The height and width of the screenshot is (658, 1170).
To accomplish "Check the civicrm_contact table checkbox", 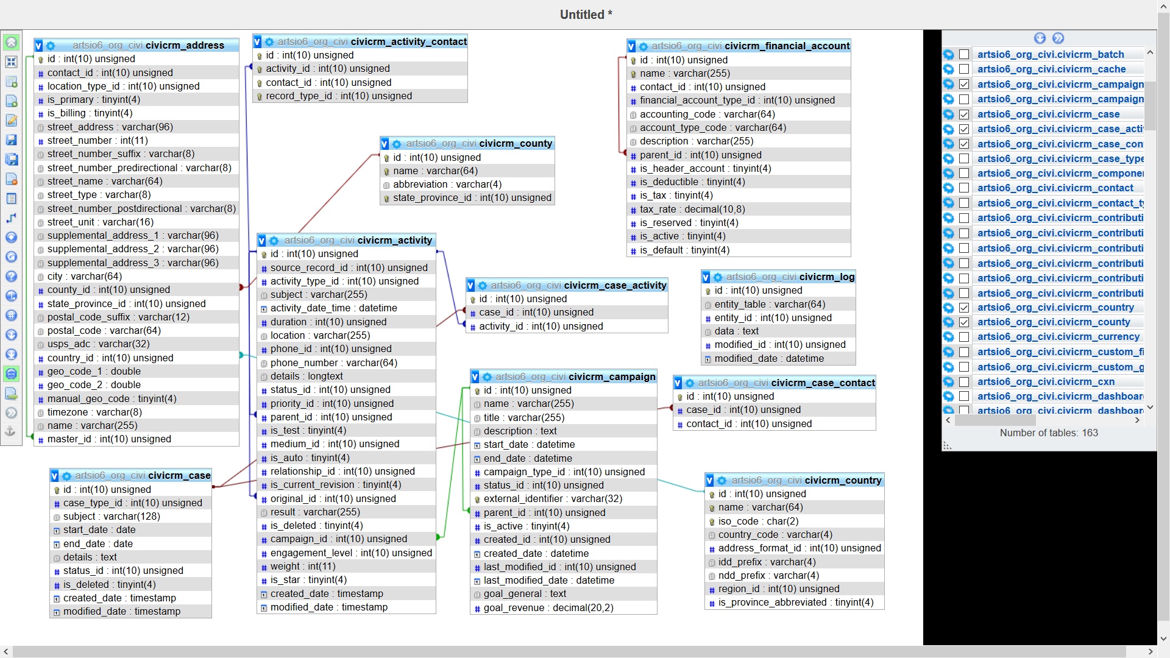I will [x=964, y=188].
